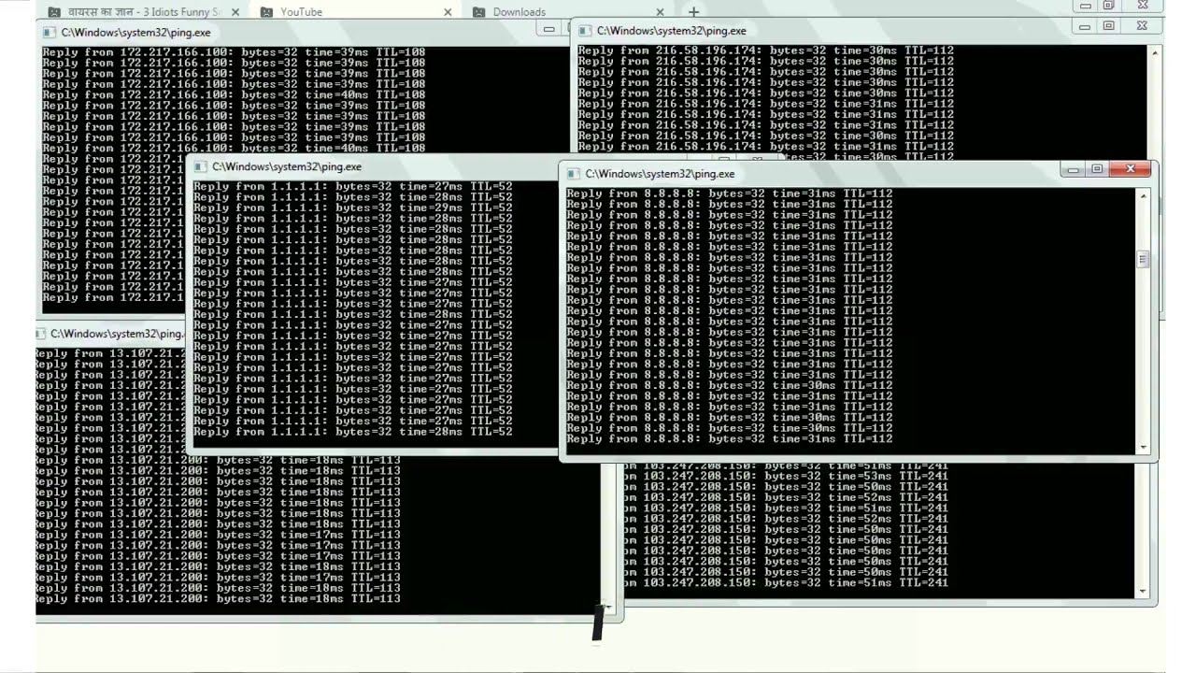This screenshot has height=673, width=1196.
Task: Minimize the 216.58.196.174 ping window
Action: [x=1086, y=26]
